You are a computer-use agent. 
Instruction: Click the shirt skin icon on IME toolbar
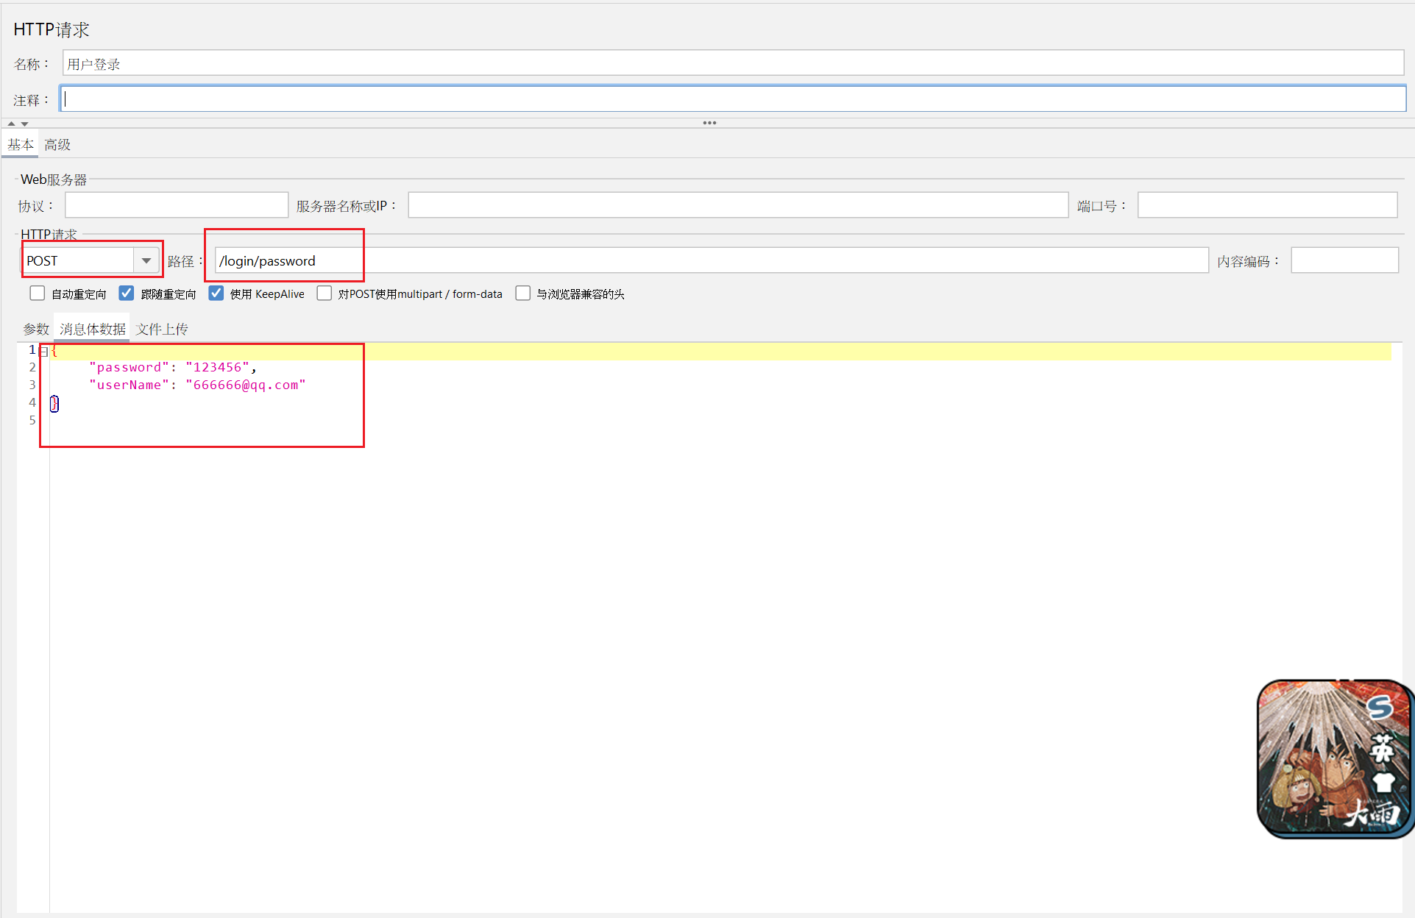(1383, 782)
